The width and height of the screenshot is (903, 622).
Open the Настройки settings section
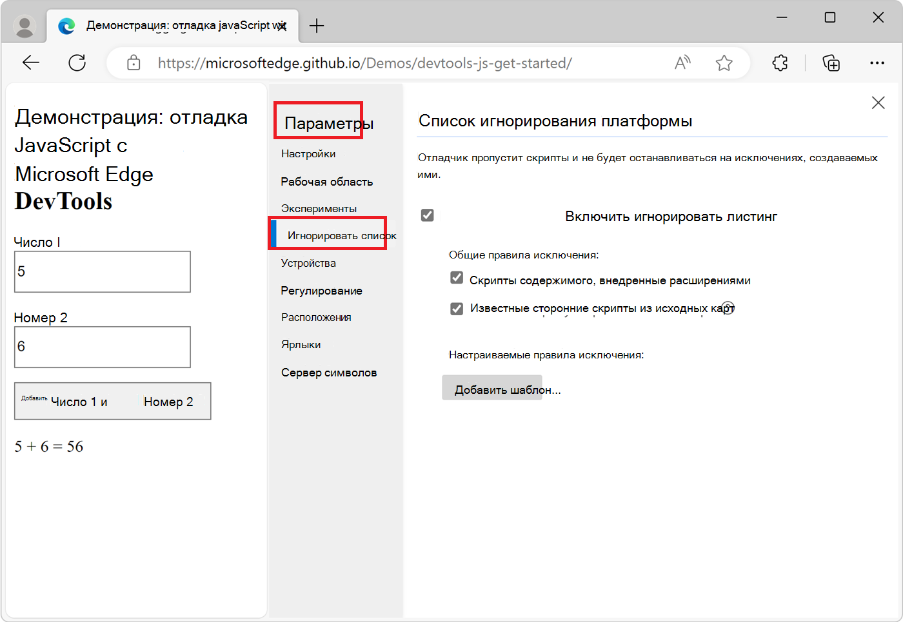(308, 154)
